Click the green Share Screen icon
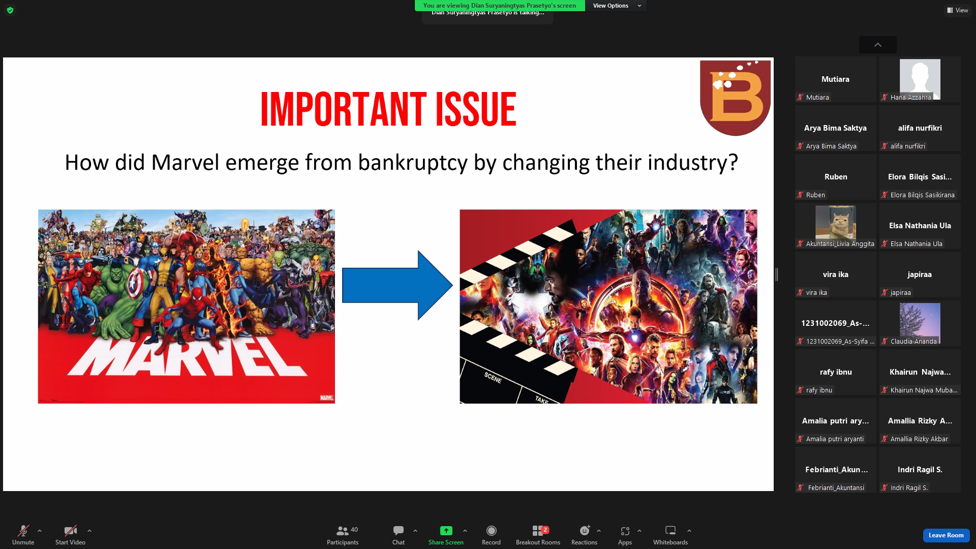 click(x=446, y=531)
